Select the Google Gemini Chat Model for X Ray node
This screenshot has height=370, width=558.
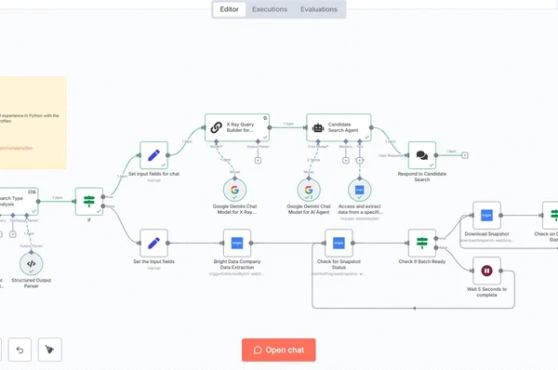(x=234, y=190)
